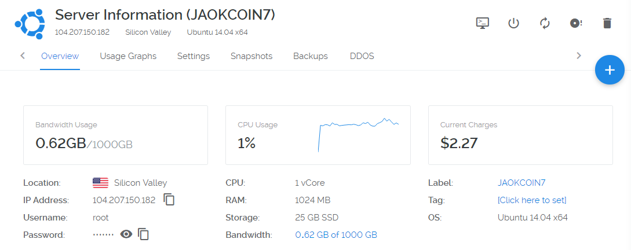
Task: Show more tabs with the right chevron
Action: click(x=579, y=56)
